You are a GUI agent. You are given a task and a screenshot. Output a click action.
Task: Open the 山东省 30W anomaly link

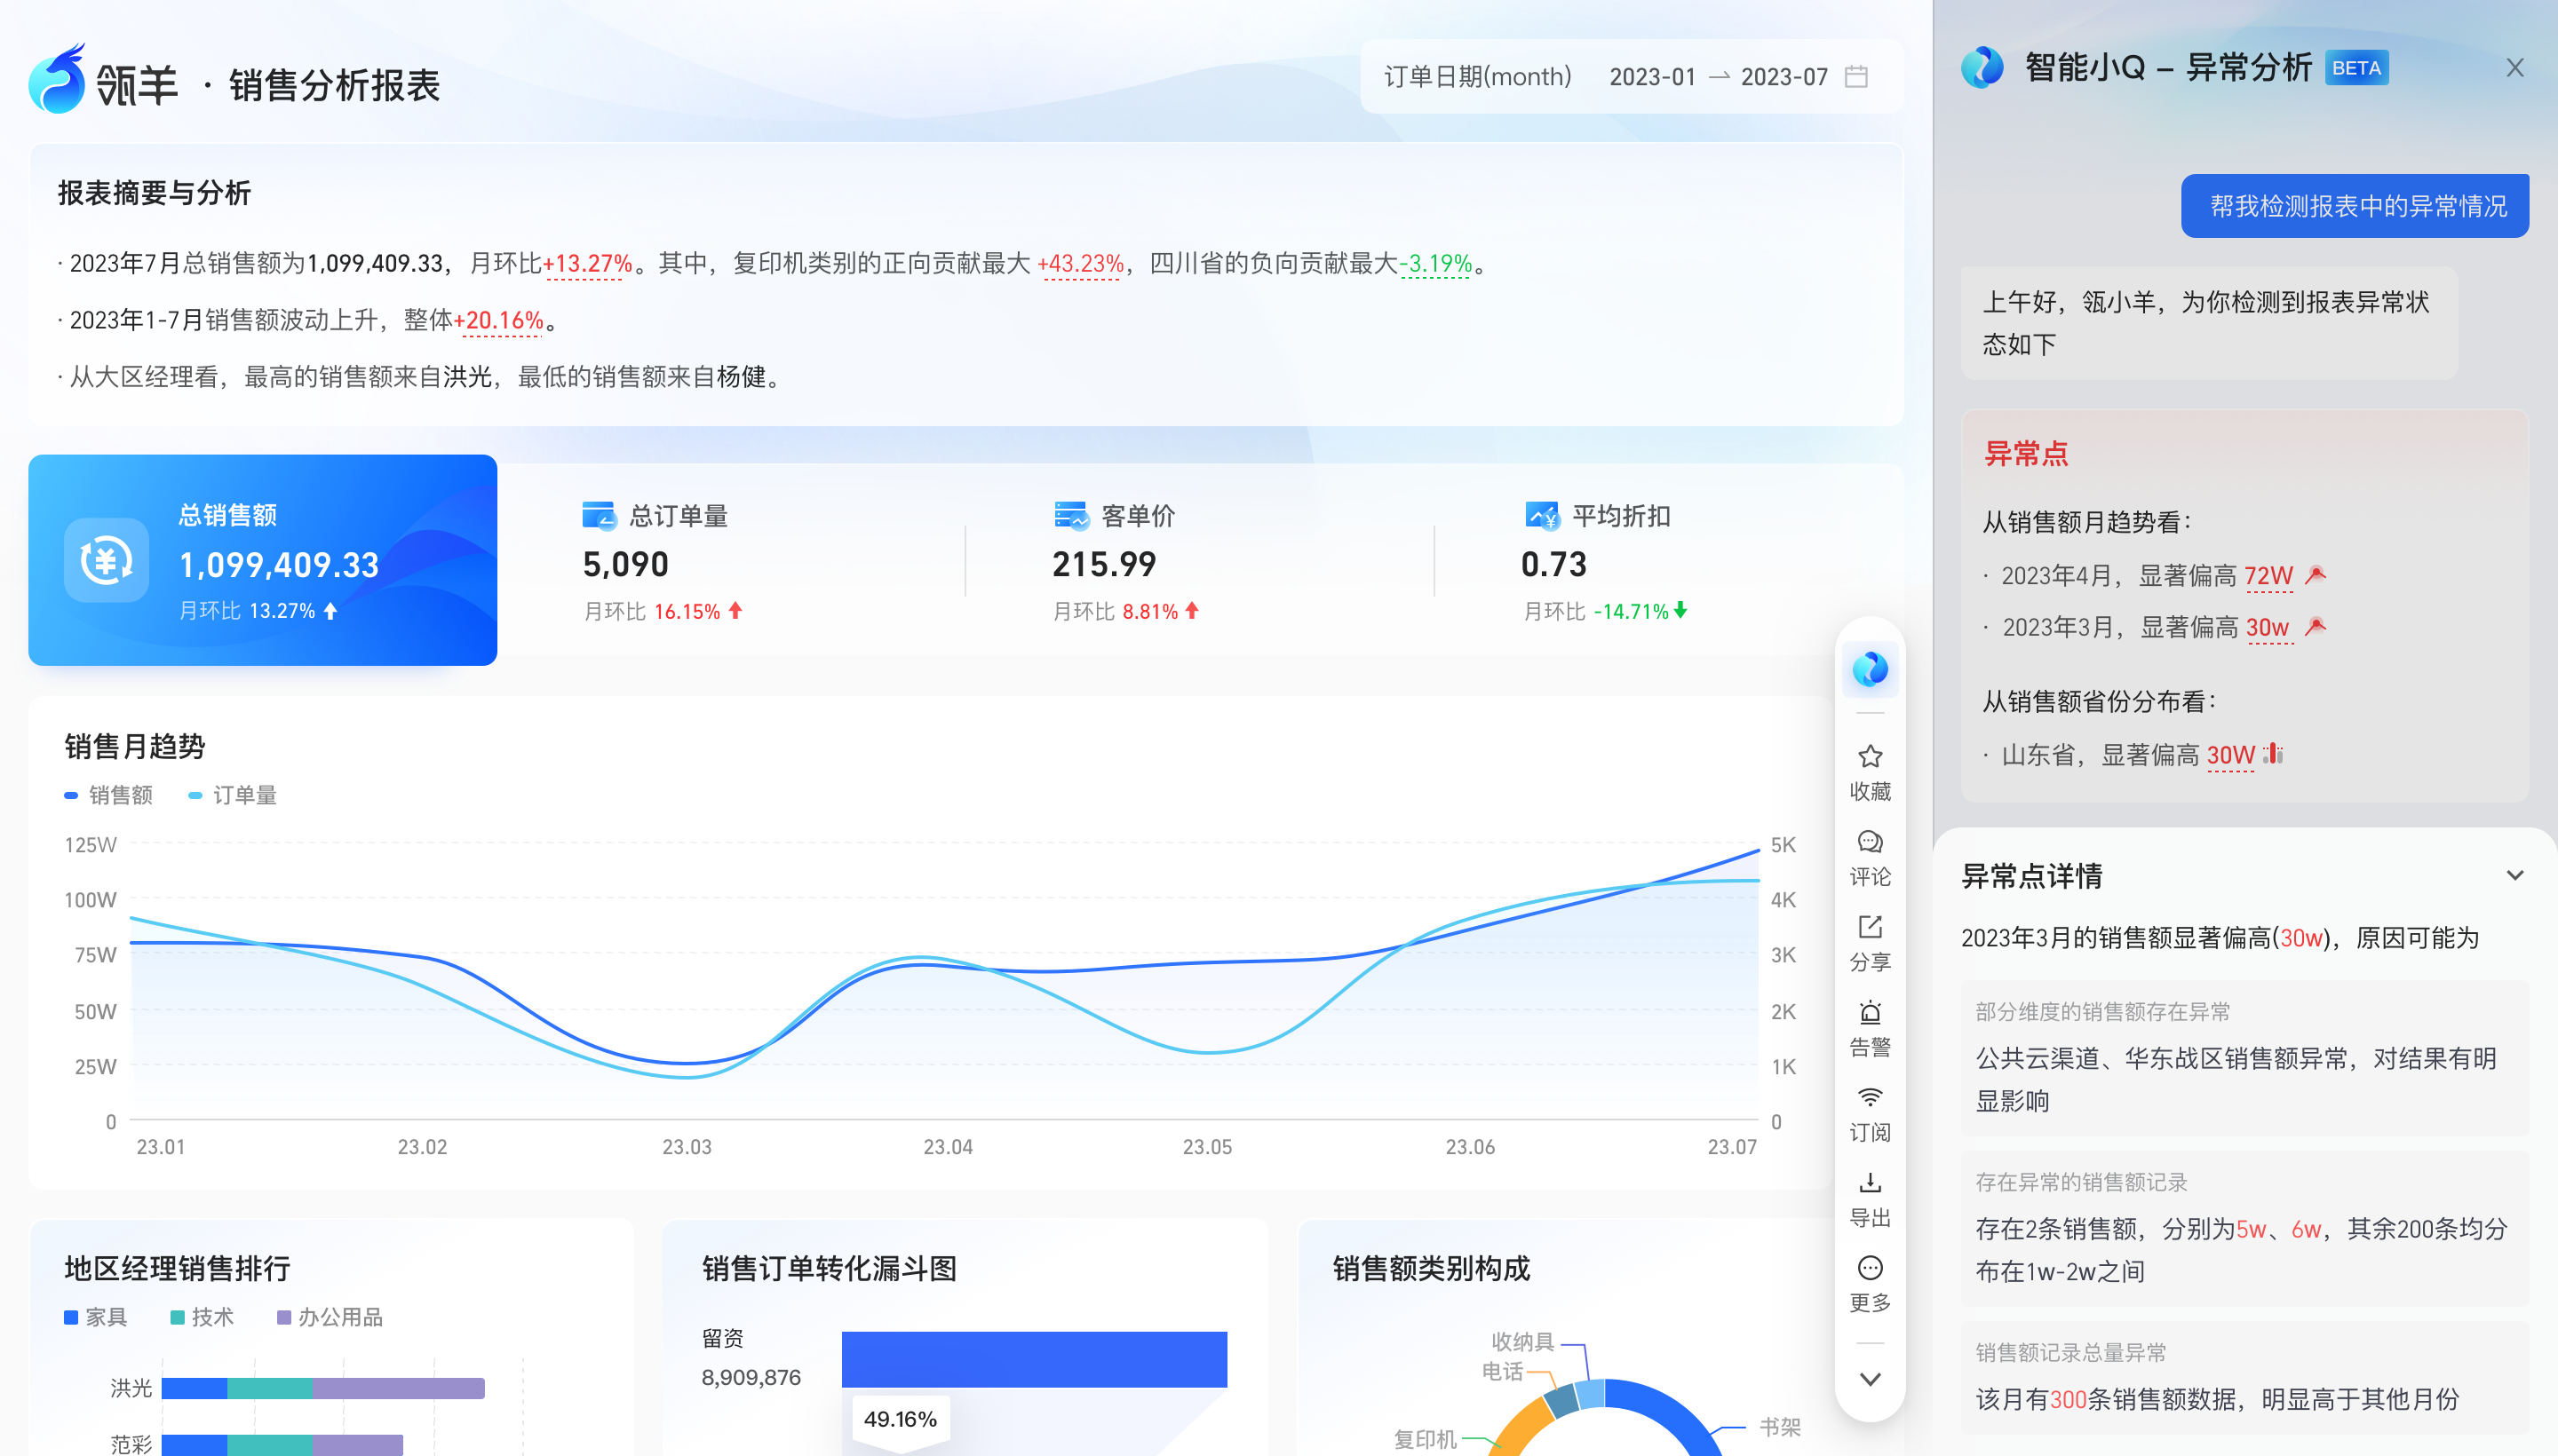tap(2230, 755)
